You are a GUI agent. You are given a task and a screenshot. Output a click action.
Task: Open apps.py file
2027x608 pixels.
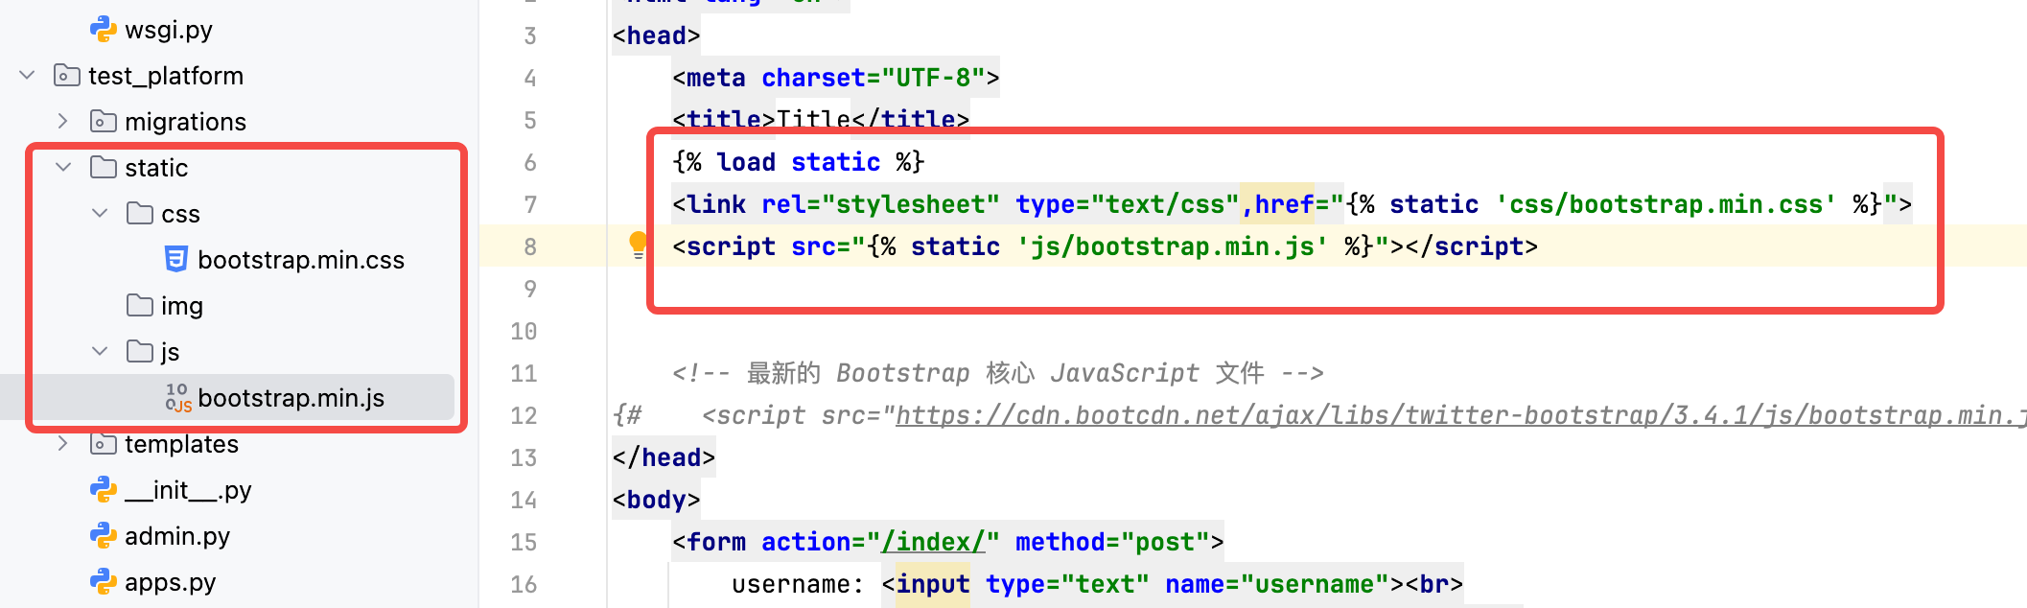171,582
